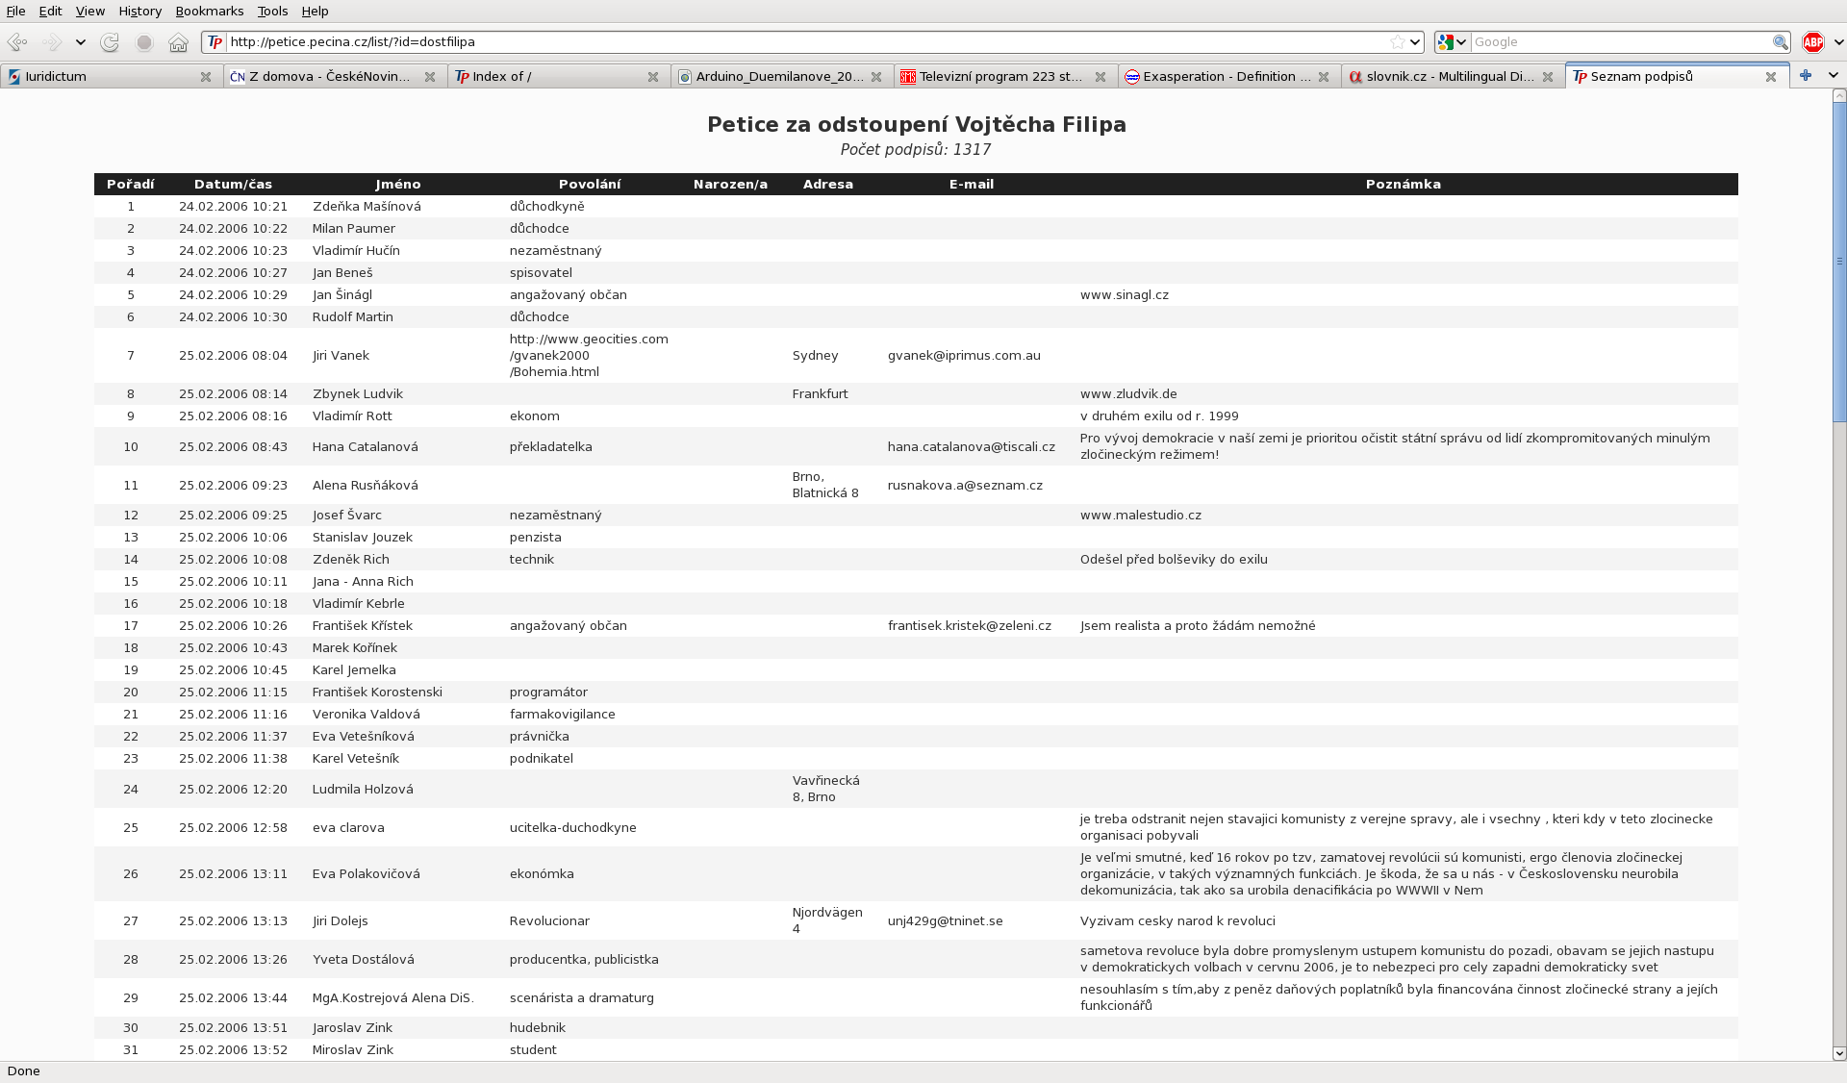Click the E-mail column header
The width and height of the screenshot is (1847, 1083).
point(972,184)
